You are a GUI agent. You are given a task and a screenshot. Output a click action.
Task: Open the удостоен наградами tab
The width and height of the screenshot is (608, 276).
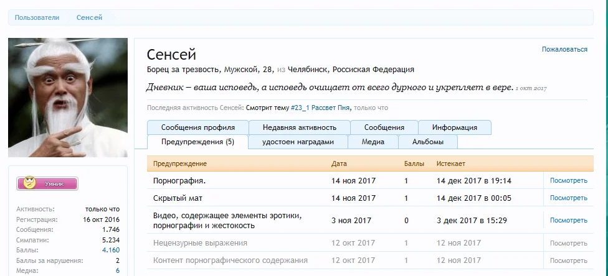click(x=298, y=142)
